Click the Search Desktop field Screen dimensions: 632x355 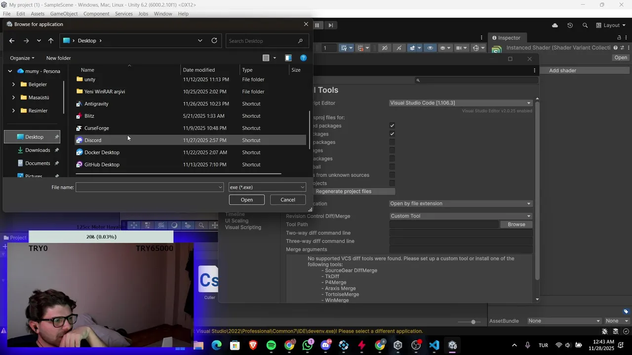pyautogui.click(x=267, y=41)
